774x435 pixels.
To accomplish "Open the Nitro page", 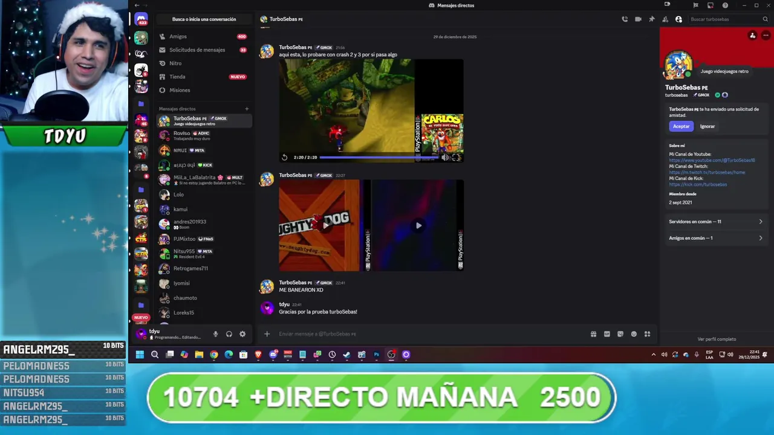I will [204, 63].
